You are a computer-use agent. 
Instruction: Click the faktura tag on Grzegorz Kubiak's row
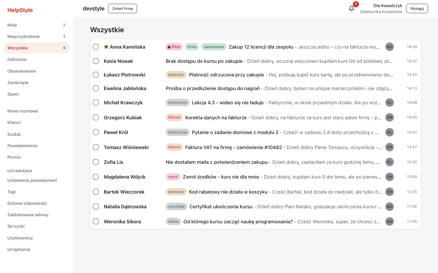(x=174, y=117)
